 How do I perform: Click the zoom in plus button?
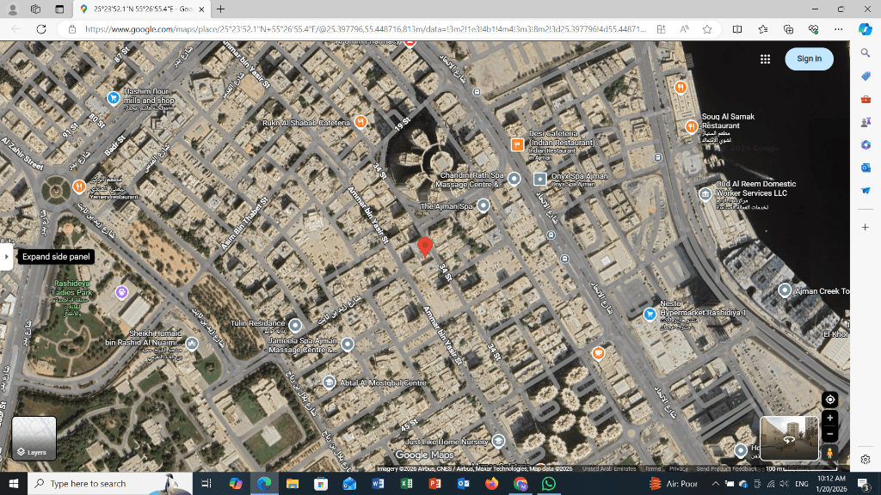coord(829,418)
